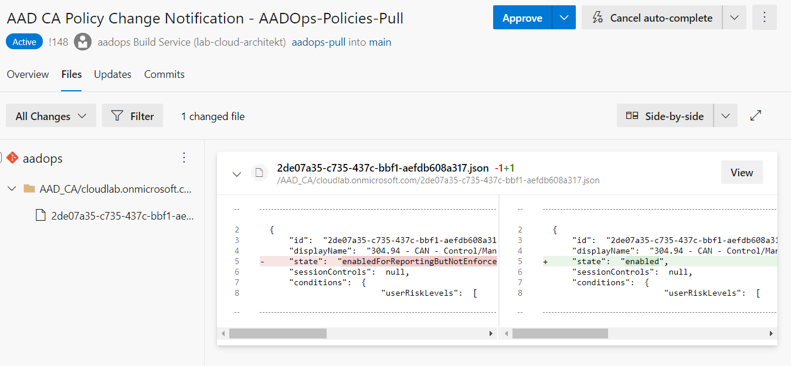Click Cancel auto-complete button
The image size is (791, 366).
tap(652, 18)
